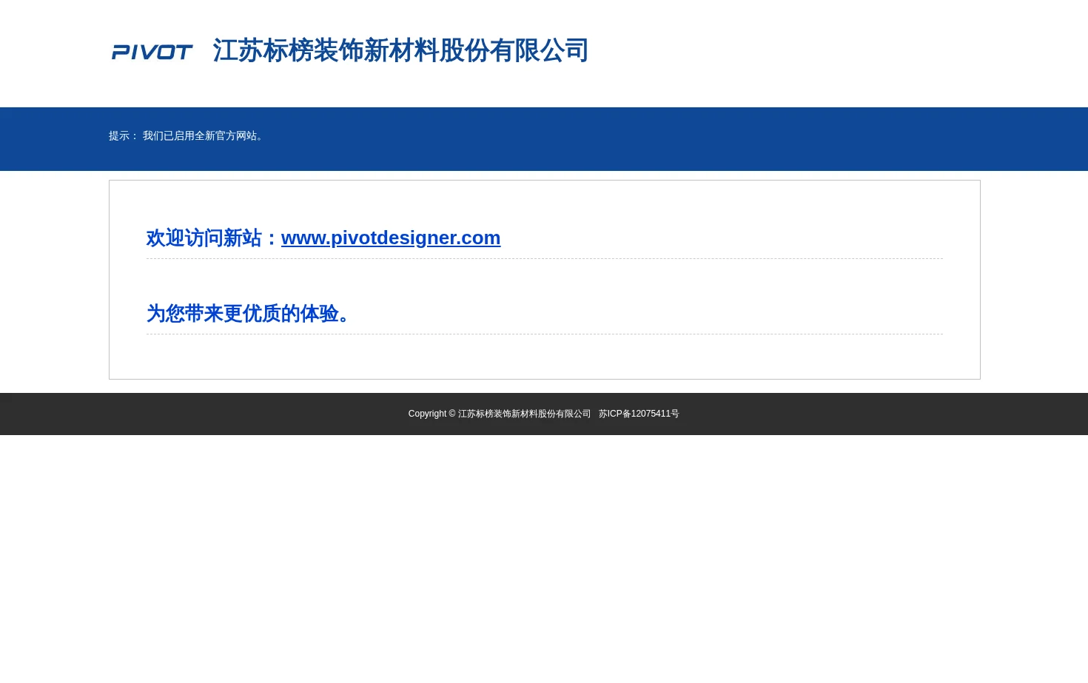Open the www.pivotdesigner.com link

pos(391,238)
